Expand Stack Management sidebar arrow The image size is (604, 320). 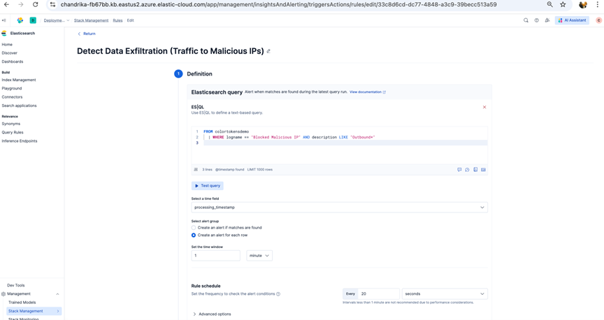tap(58, 311)
